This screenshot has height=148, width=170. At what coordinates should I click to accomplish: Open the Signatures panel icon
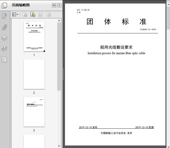click(4, 49)
